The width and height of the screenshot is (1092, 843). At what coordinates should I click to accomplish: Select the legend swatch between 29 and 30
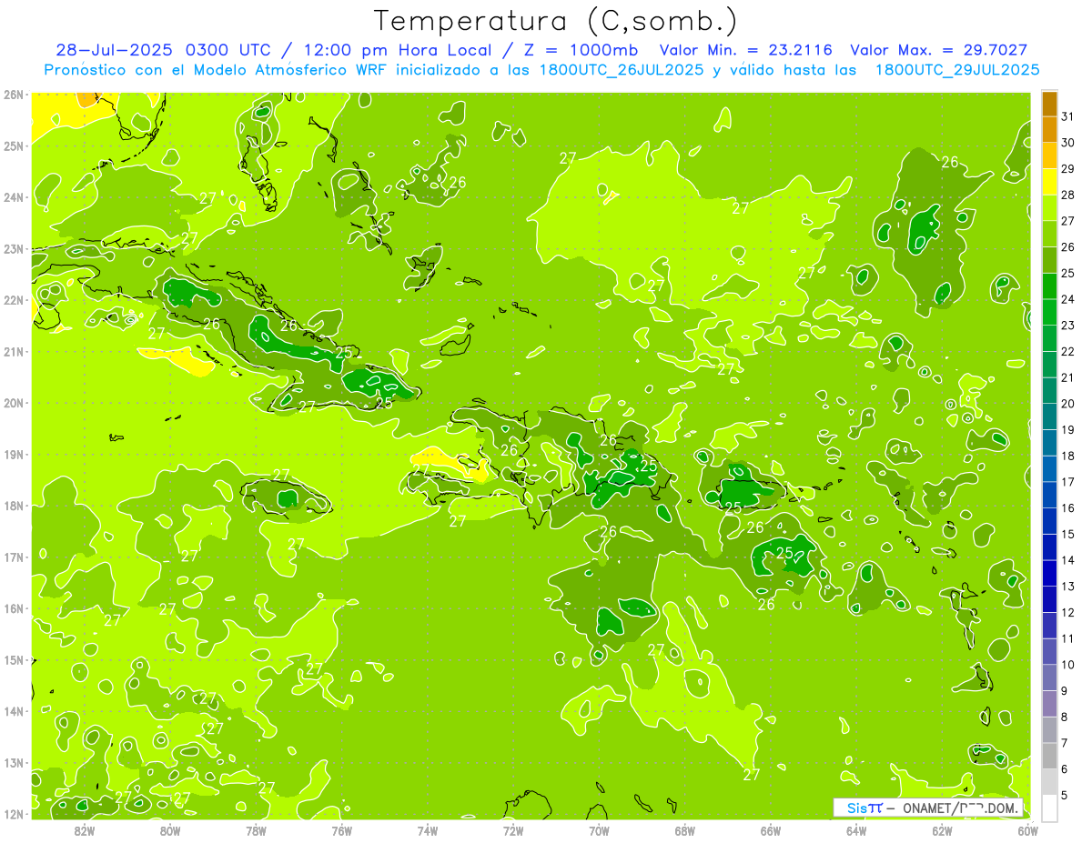click(x=1049, y=156)
